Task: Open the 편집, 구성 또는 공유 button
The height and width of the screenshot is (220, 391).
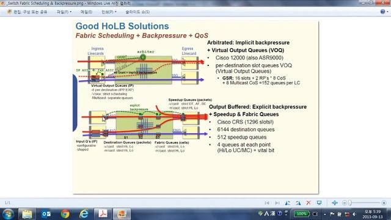Action: tap(27, 12)
